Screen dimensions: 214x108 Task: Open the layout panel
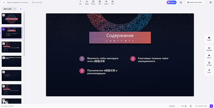pyautogui.click(x=209, y=39)
